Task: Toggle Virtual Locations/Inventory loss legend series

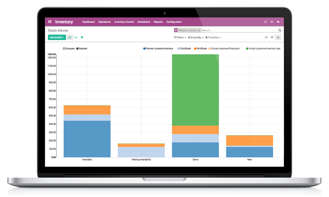Action: (x=263, y=49)
